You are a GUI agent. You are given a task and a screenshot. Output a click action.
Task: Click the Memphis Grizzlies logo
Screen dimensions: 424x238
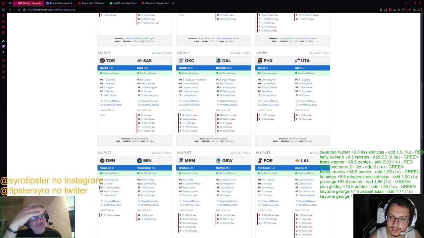click(181, 161)
